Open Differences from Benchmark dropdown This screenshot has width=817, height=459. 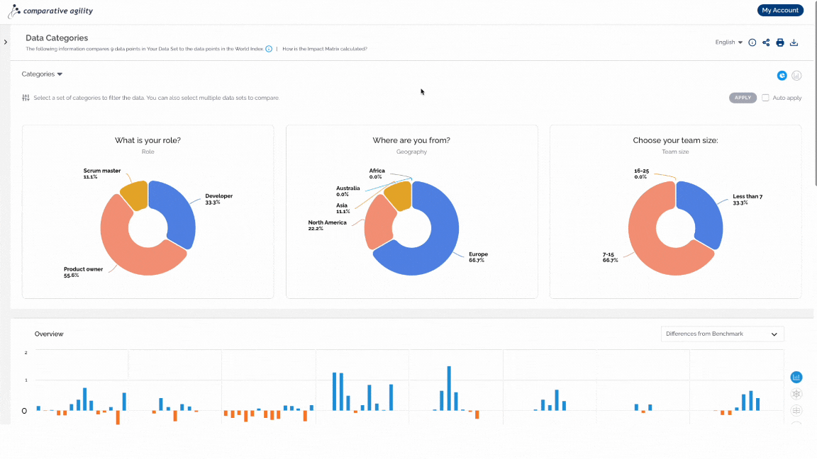pos(722,334)
